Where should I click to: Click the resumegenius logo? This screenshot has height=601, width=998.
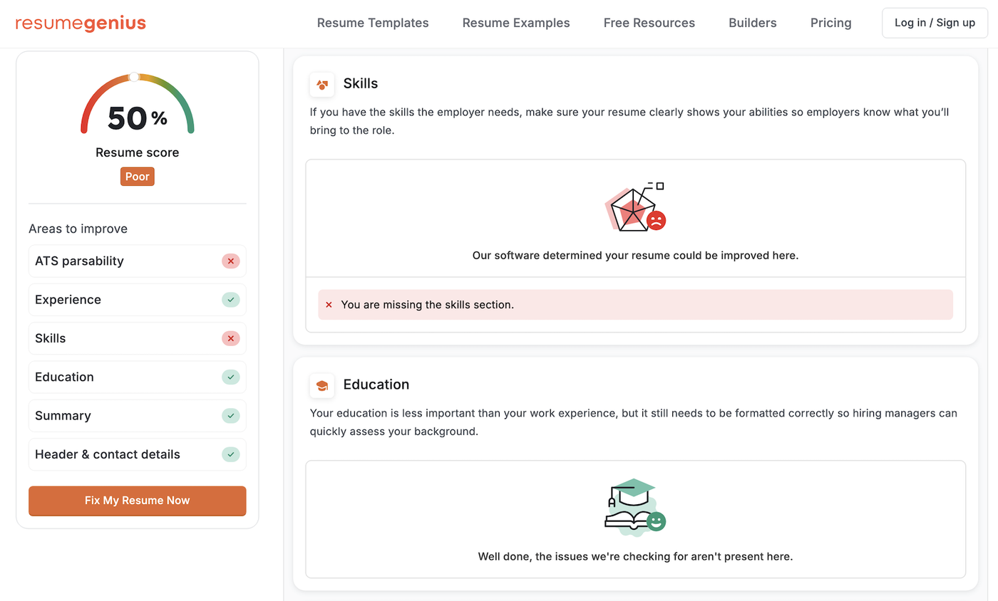(81, 23)
